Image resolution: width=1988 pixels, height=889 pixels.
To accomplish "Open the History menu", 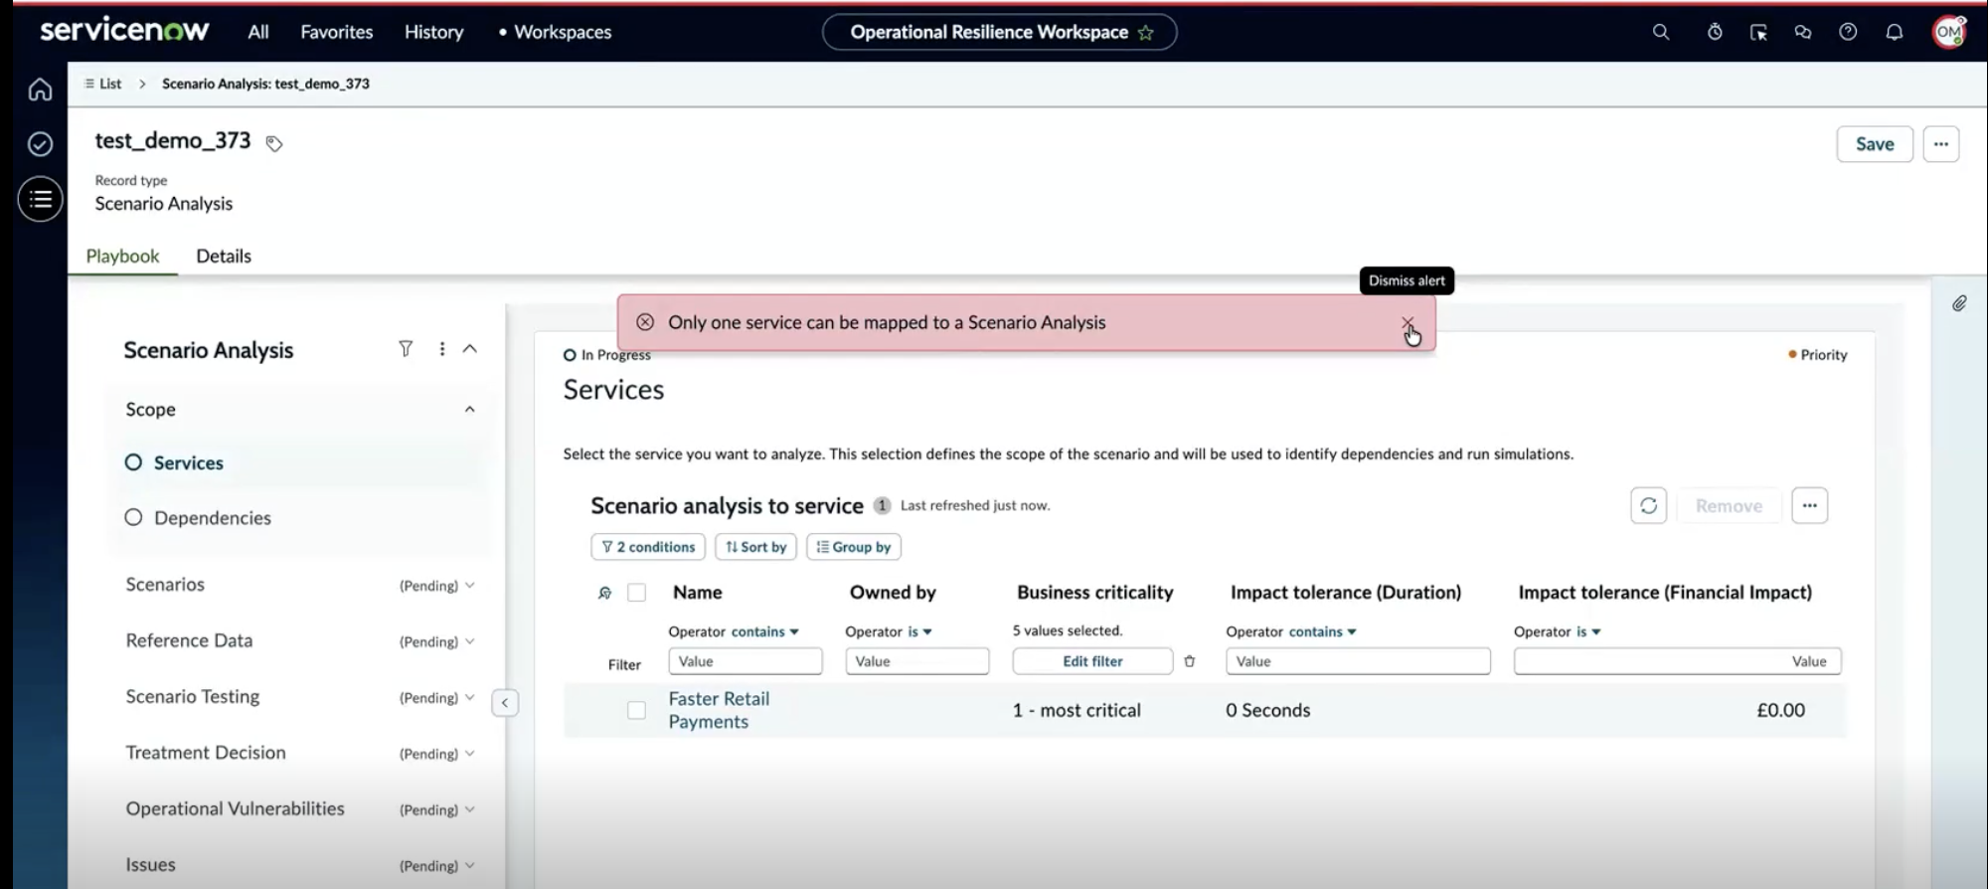I will coord(433,32).
